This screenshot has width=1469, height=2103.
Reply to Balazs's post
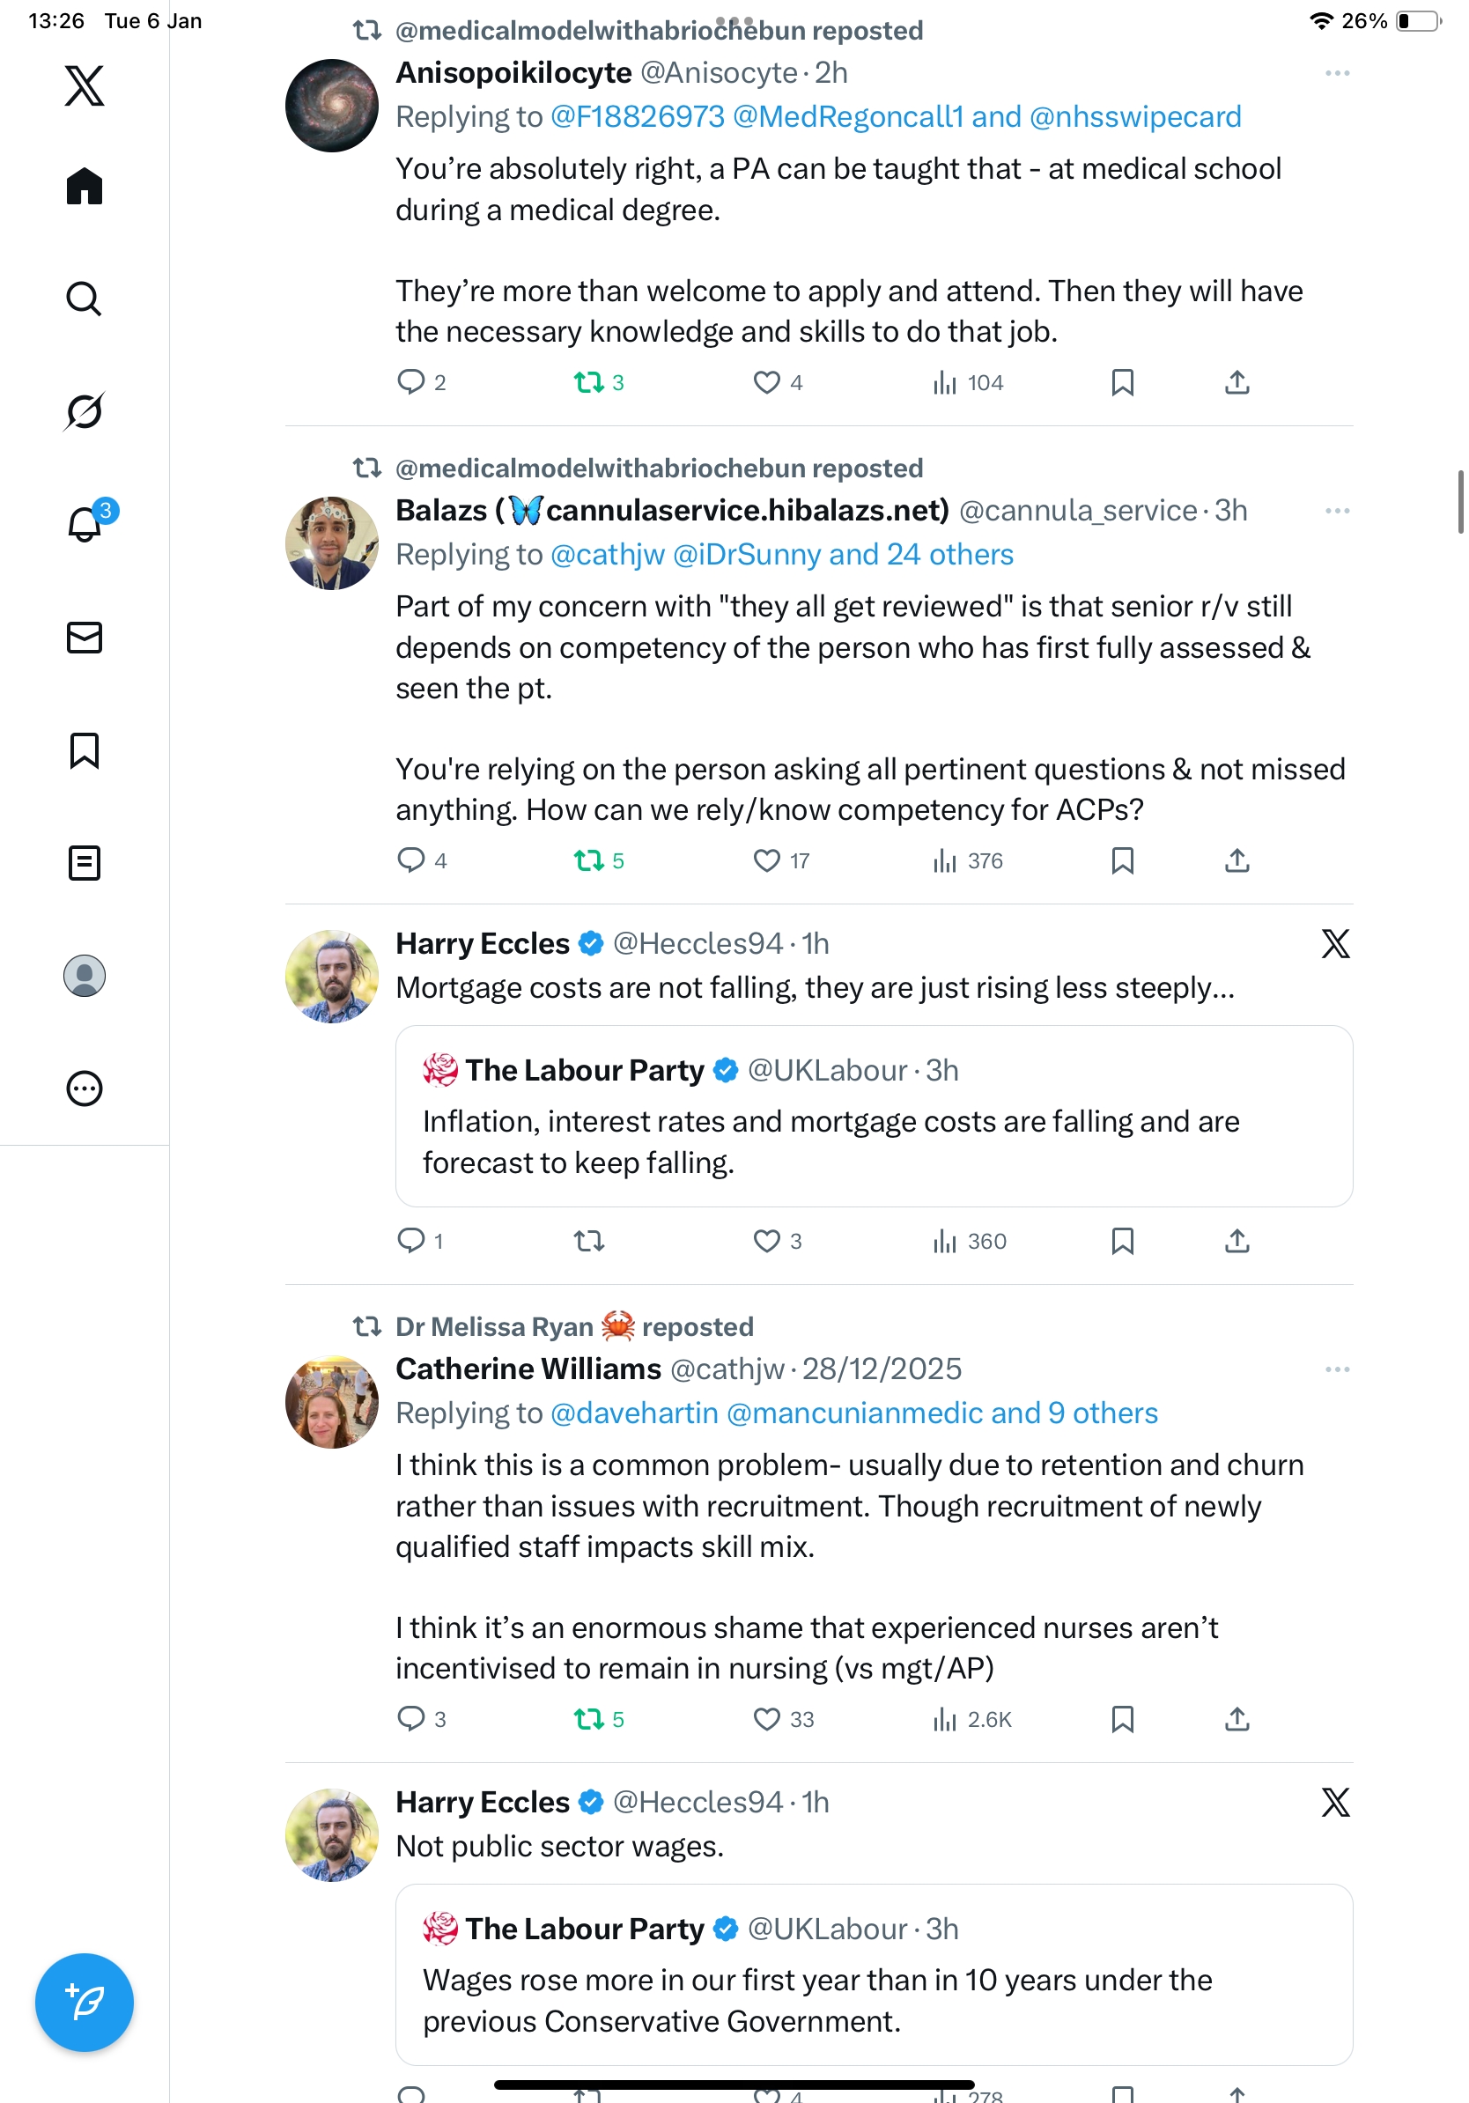click(410, 860)
